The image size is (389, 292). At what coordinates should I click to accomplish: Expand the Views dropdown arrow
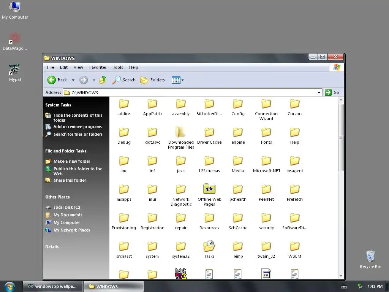click(183, 80)
